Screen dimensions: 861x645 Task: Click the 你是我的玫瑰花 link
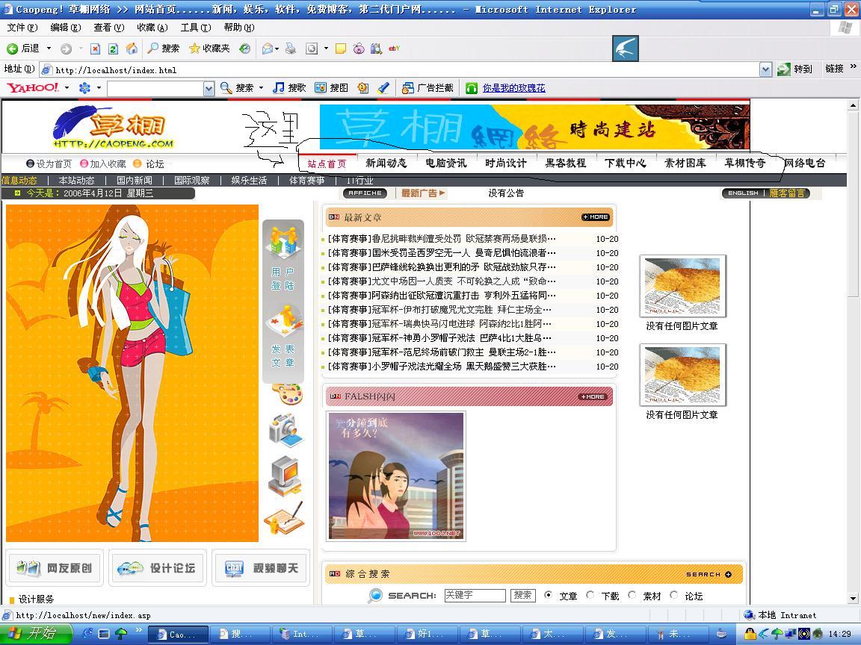pyautogui.click(x=514, y=88)
